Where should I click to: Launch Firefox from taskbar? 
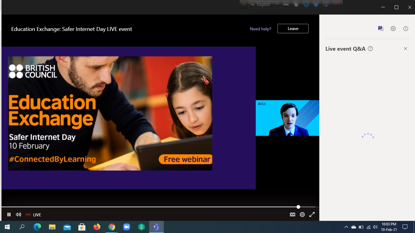pyautogui.click(x=97, y=227)
